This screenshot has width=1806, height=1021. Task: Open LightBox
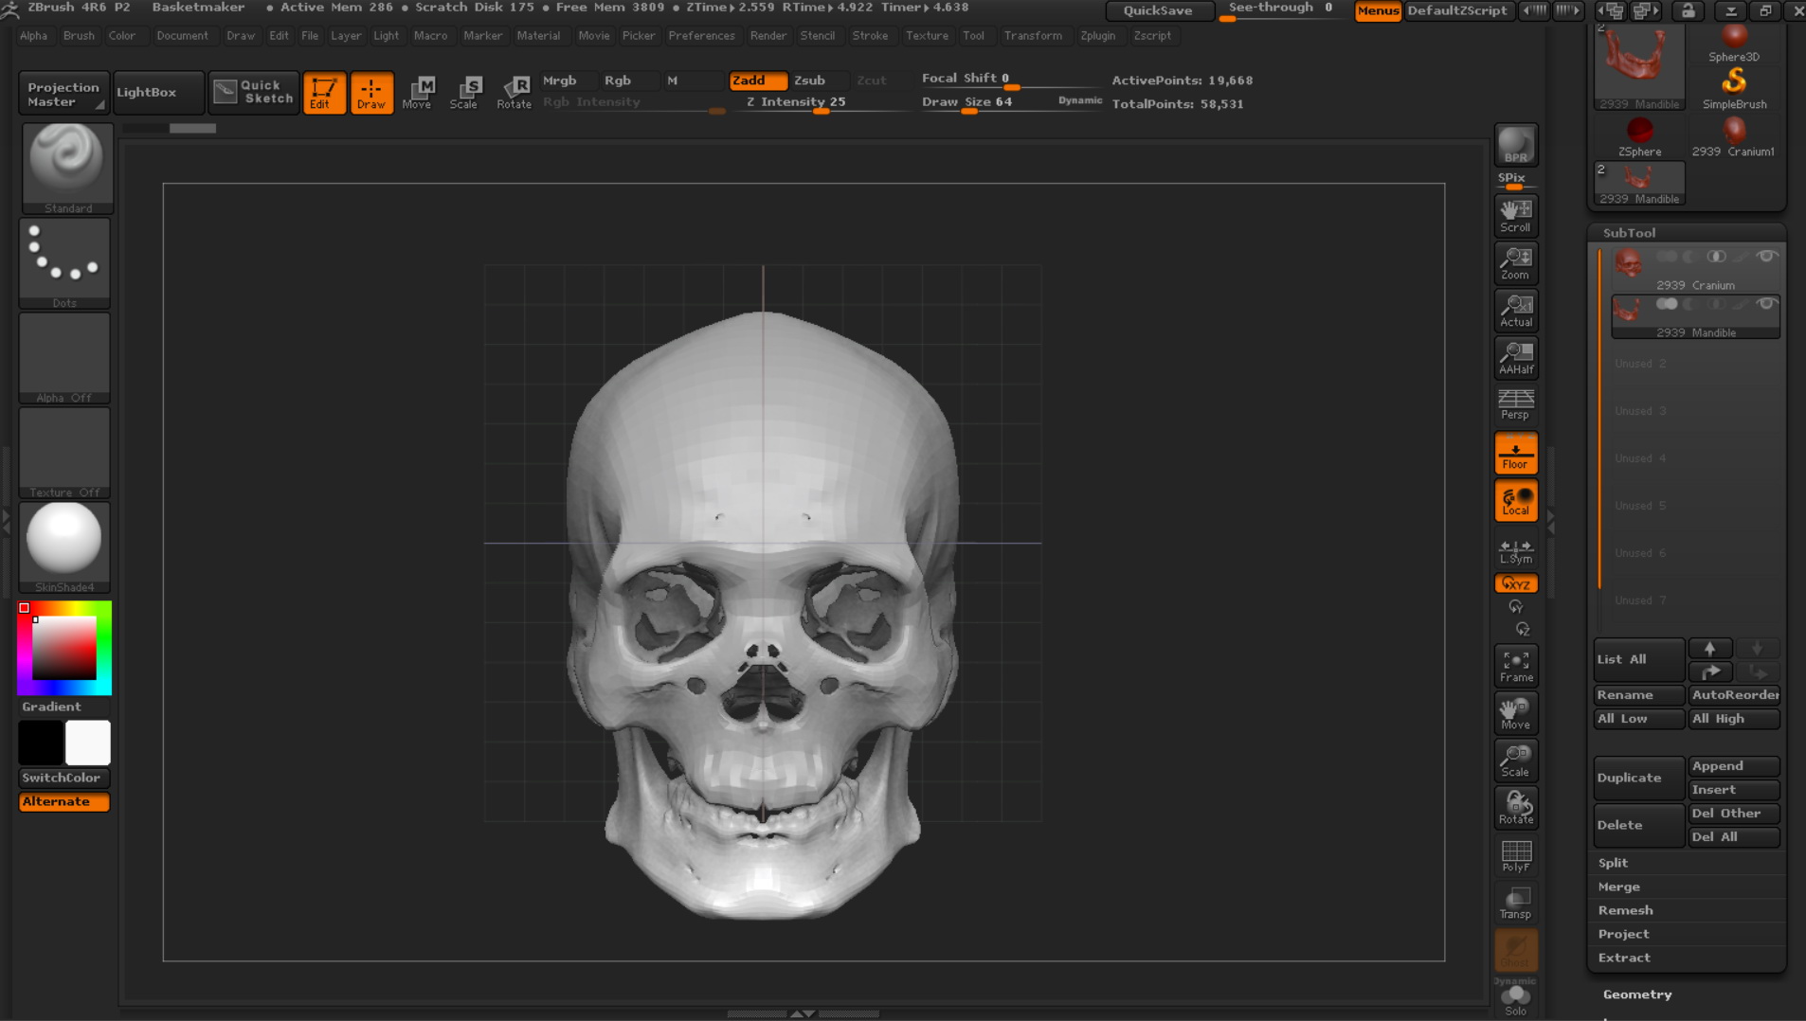[157, 92]
